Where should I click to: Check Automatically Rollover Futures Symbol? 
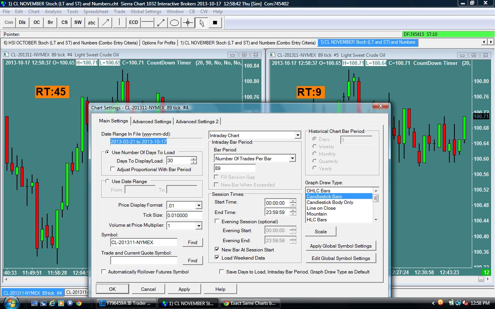pyautogui.click(x=104, y=272)
